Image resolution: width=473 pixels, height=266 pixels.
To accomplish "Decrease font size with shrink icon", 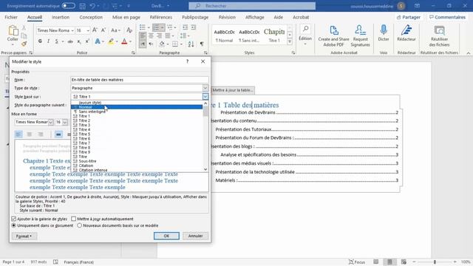I will tap(103, 30).
